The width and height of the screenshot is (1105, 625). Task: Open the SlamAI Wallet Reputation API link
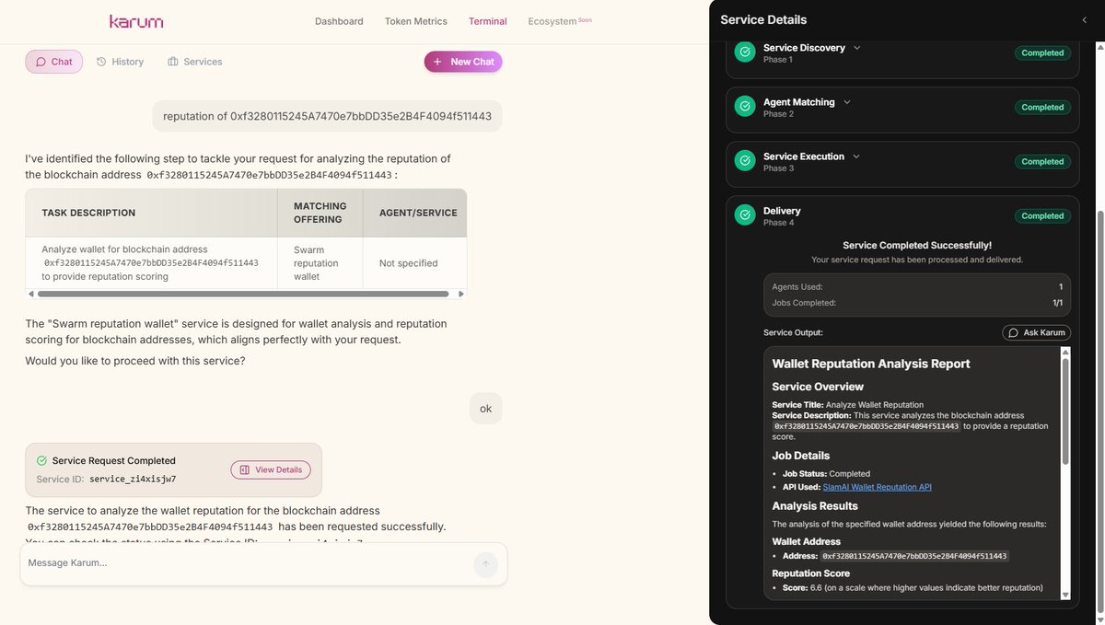point(877,487)
